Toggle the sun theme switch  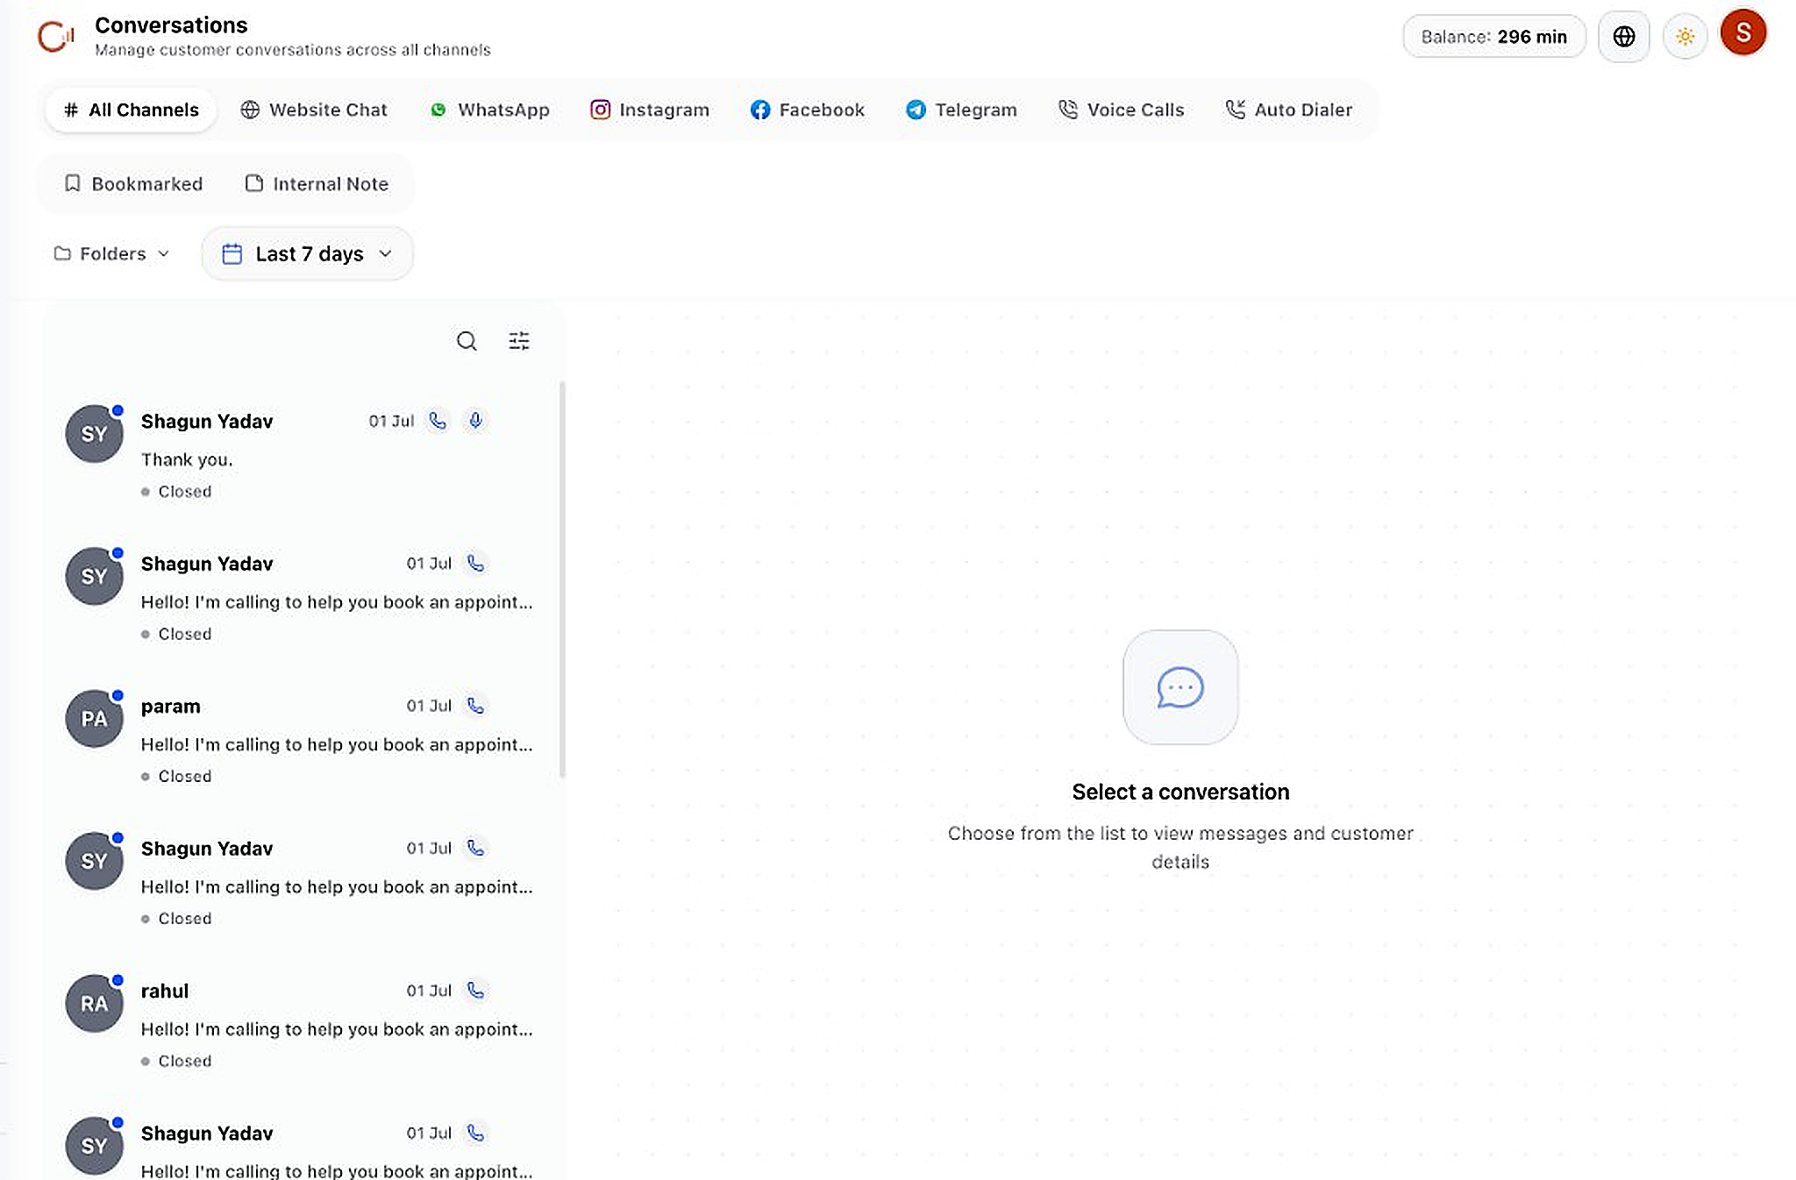[1685, 37]
